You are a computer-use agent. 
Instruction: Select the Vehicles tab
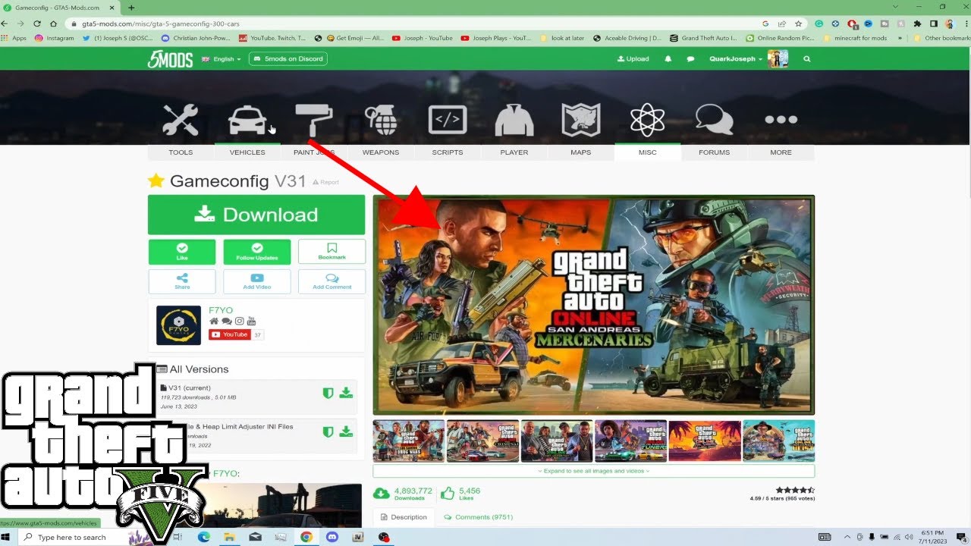pyautogui.click(x=247, y=152)
